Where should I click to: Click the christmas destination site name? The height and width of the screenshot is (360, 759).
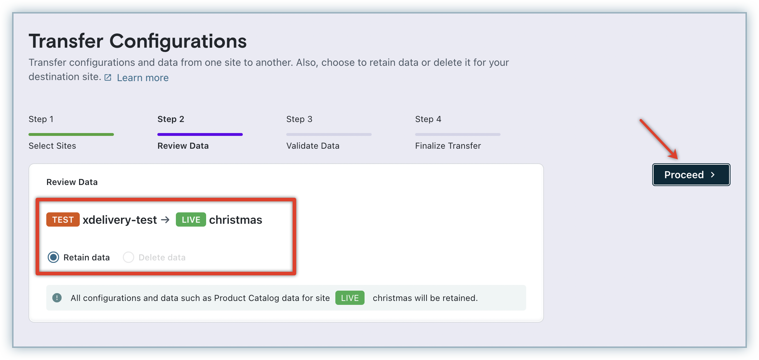click(236, 220)
